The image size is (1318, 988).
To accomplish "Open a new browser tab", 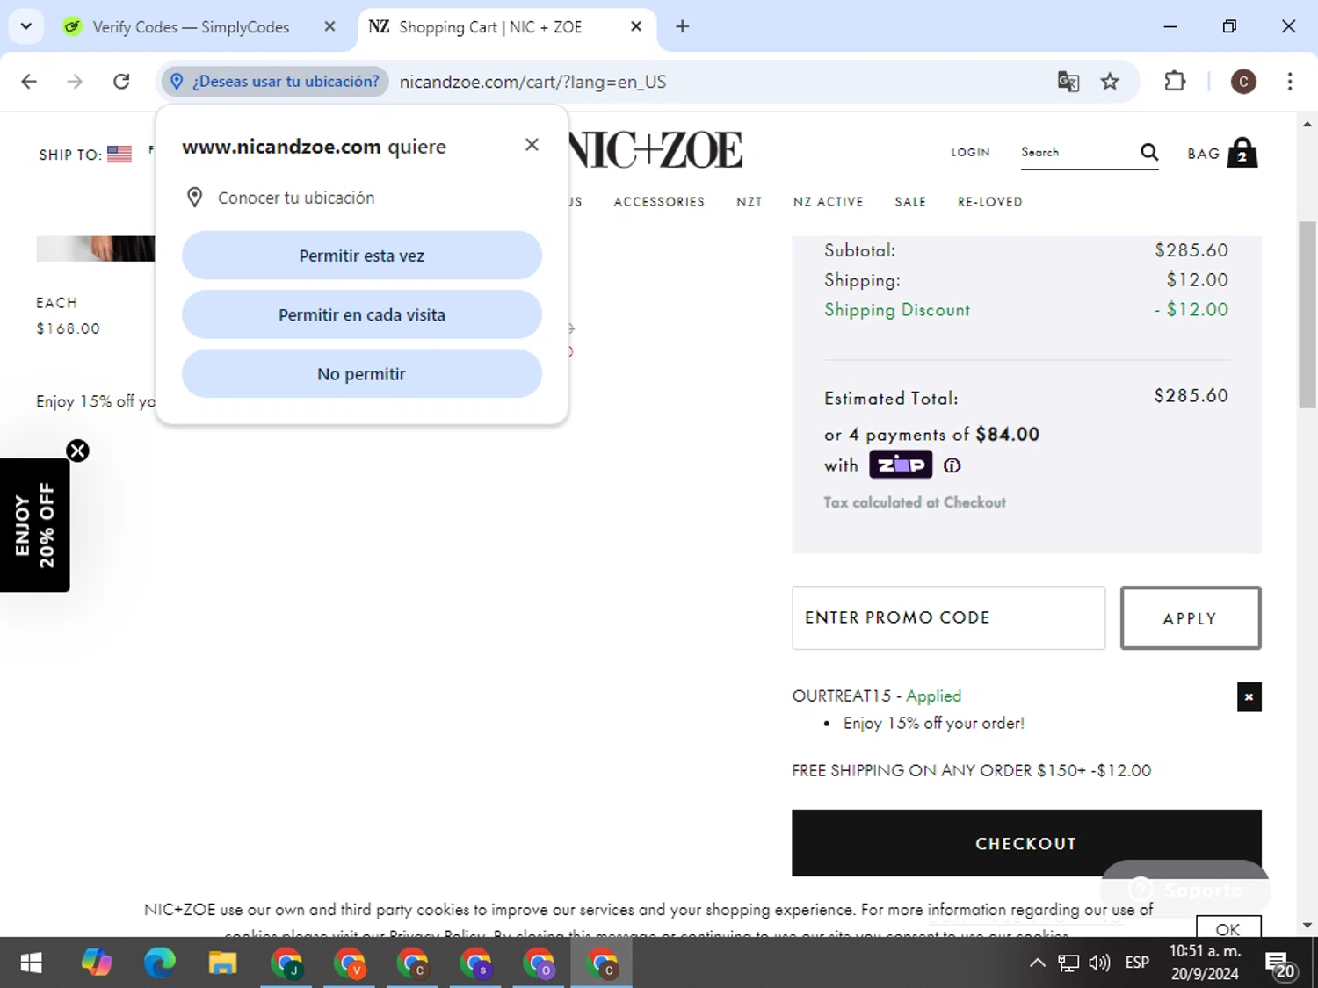I will pos(683,26).
